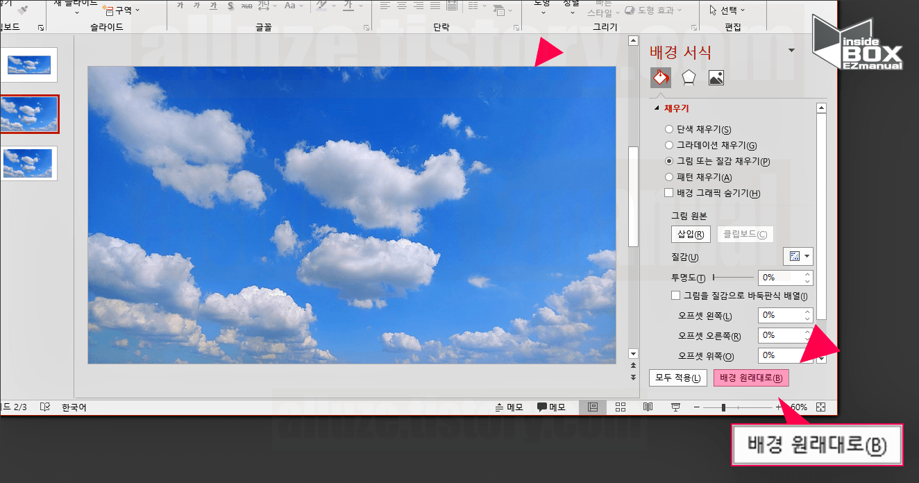Align text right in paragraph group

point(419,6)
